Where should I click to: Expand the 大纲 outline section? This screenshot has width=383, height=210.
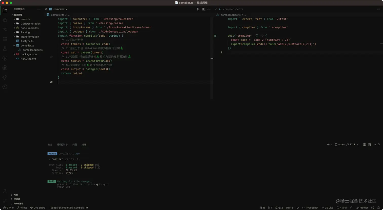pos(12,195)
